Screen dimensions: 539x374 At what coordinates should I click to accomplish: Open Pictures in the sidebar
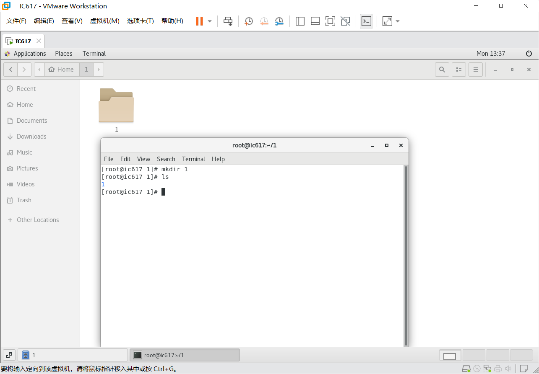[40, 168]
